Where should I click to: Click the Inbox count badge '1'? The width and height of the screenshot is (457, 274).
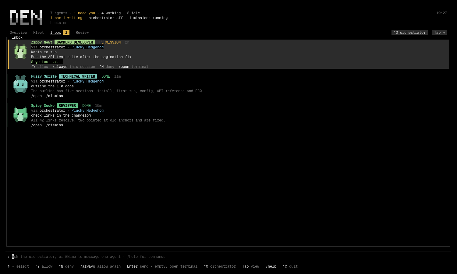(66, 33)
